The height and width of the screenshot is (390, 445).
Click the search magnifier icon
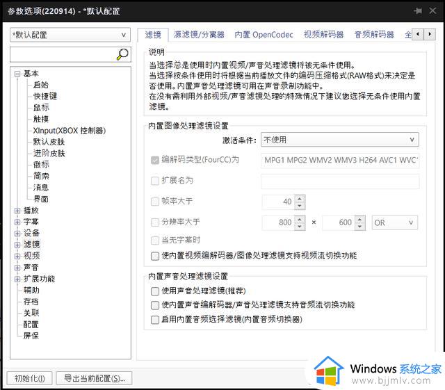tap(122, 54)
